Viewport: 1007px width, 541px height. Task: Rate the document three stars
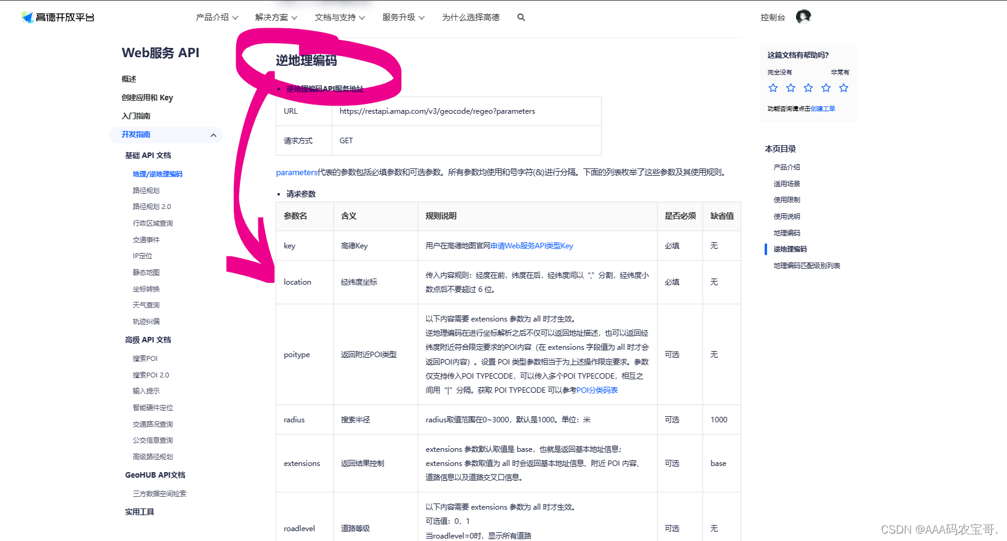(x=808, y=88)
